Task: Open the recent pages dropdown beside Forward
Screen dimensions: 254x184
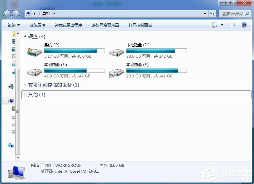Action: [x=22, y=14]
